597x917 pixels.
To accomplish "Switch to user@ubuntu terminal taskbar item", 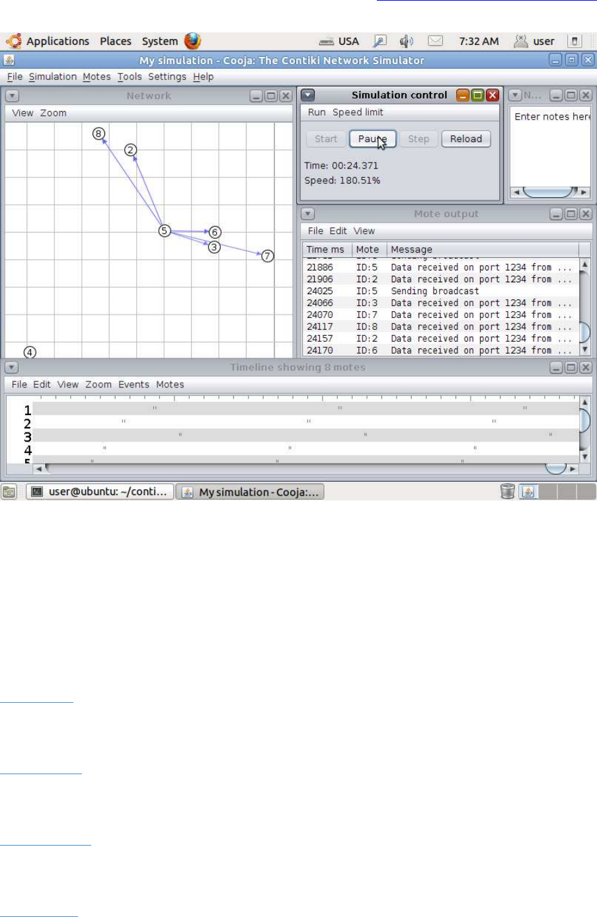I will tap(100, 492).
